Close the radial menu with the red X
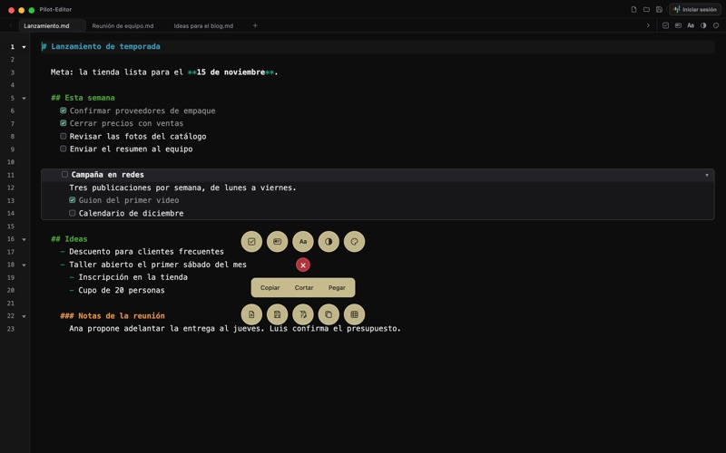The image size is (726, 453). point(303,265)
